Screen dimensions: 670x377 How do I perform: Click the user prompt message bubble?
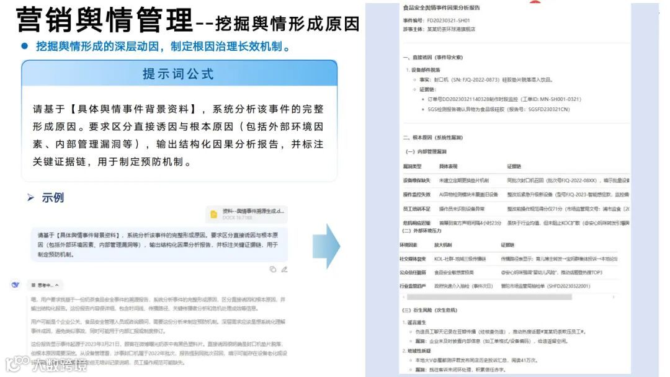point(159,245)
